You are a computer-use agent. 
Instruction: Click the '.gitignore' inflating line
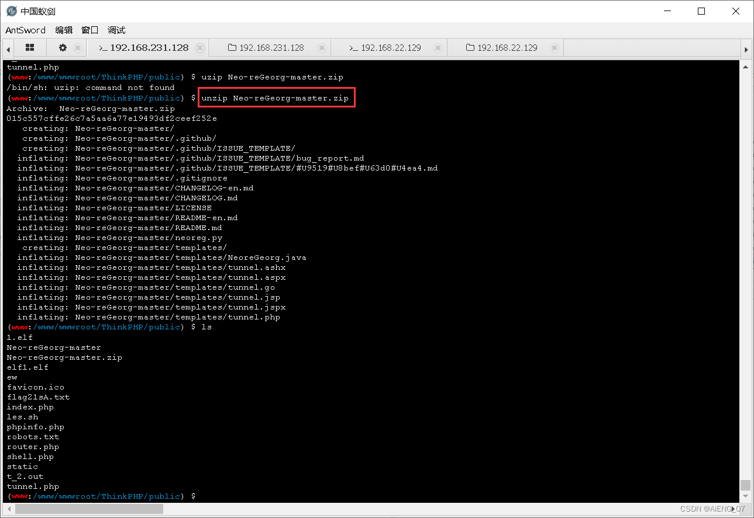click(122, 178)
